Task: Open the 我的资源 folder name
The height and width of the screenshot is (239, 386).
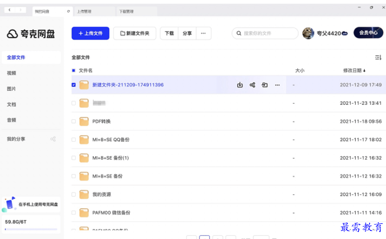Action: click(102, 194)
